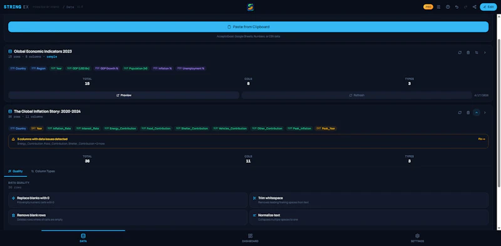
Task: Click the warning triangle icon
Action: [x=13, y=140]
